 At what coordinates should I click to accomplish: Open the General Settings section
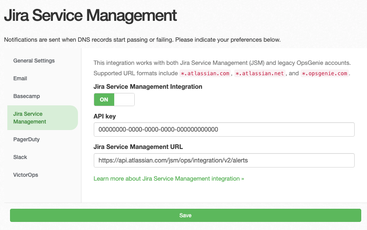pos(34,61)
